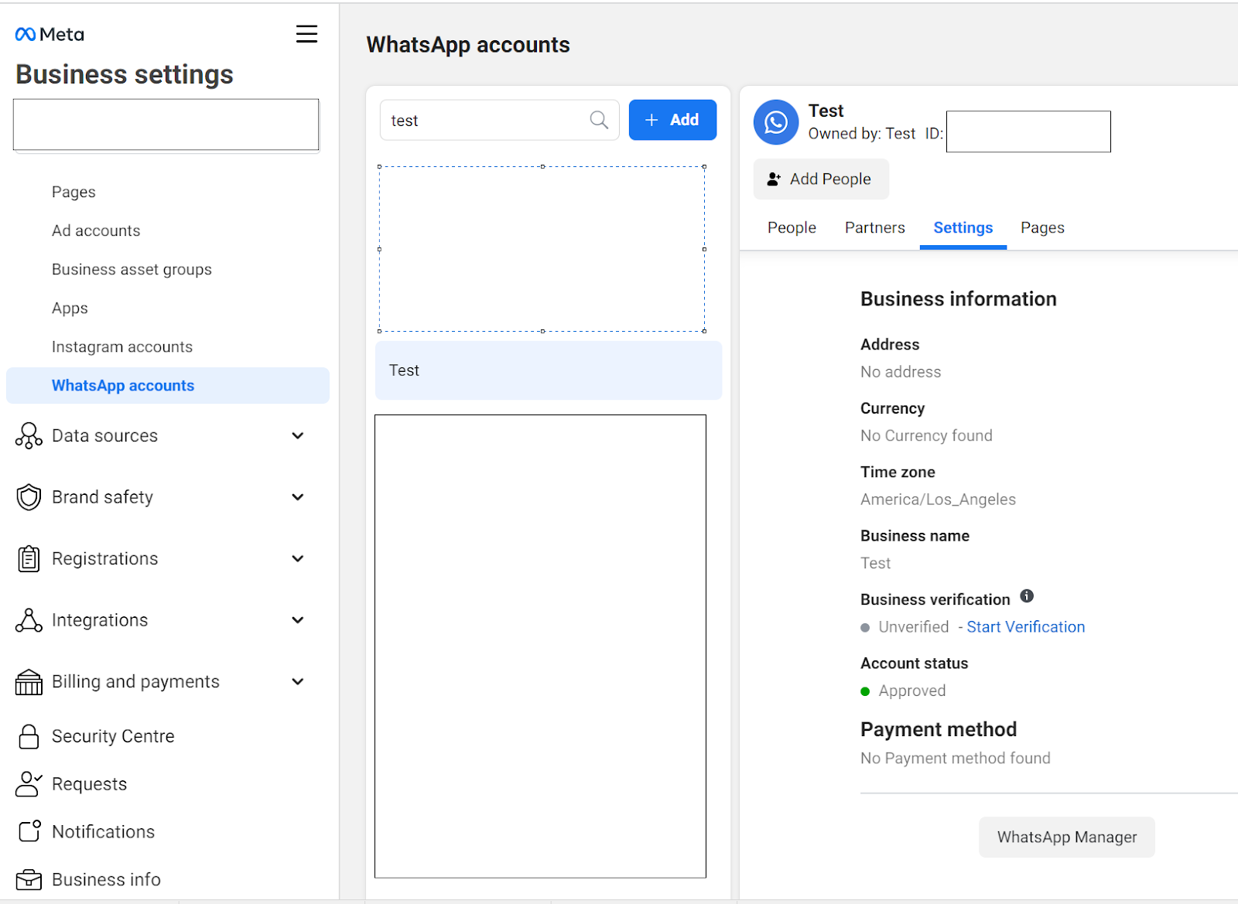The height and width of the screenshot is (904, 1238).
Task: Open Apps in the sidebar
Action: (70, 308)
